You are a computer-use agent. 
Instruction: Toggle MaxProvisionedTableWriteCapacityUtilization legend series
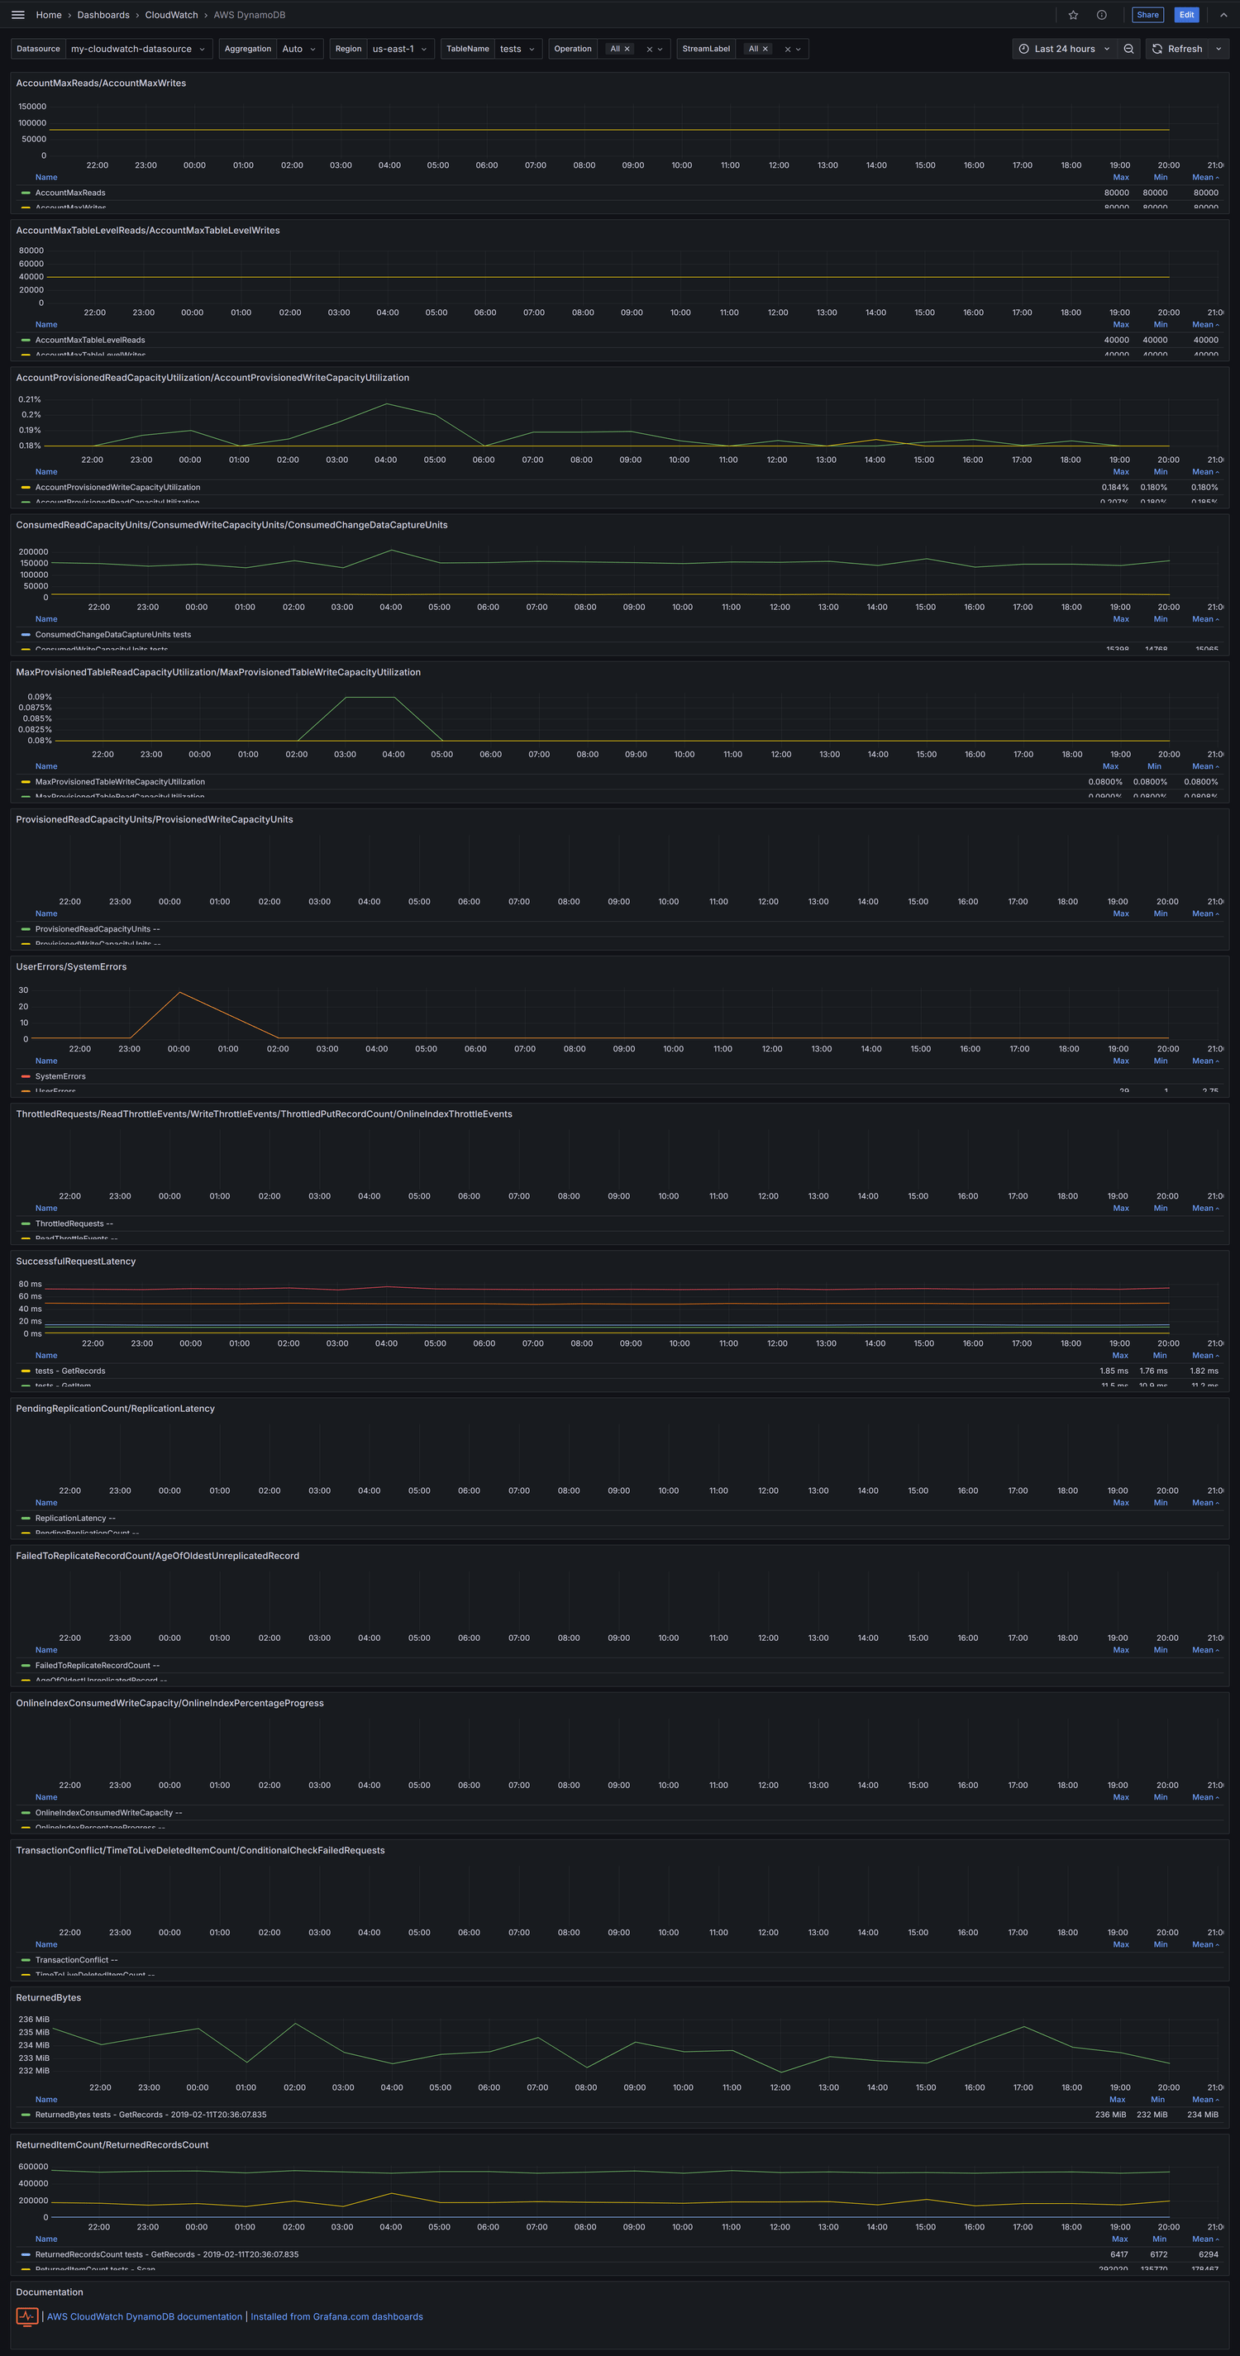(x=120, y=782)
